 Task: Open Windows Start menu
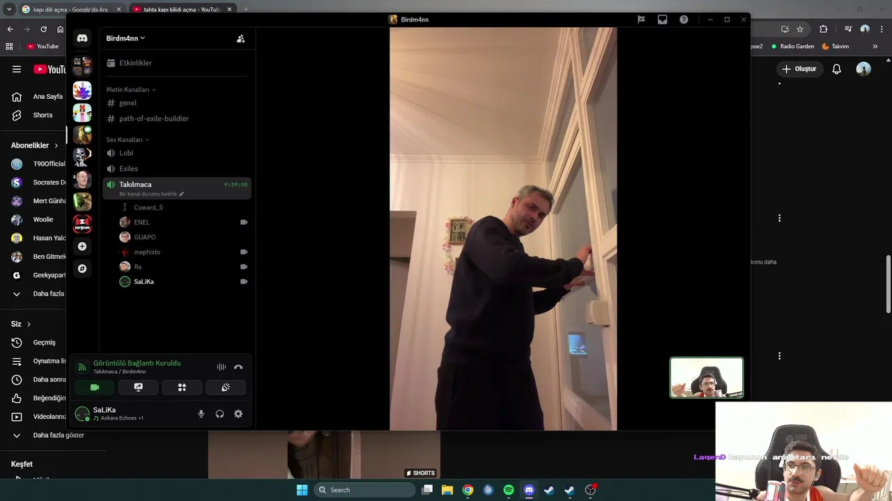point(302,490)
